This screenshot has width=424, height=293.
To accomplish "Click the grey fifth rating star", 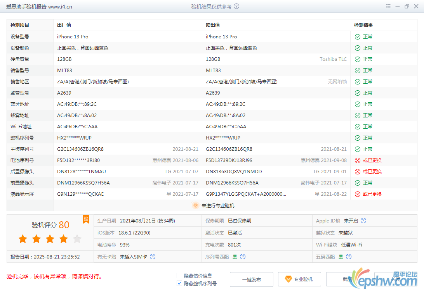I will tap(77, 239).
